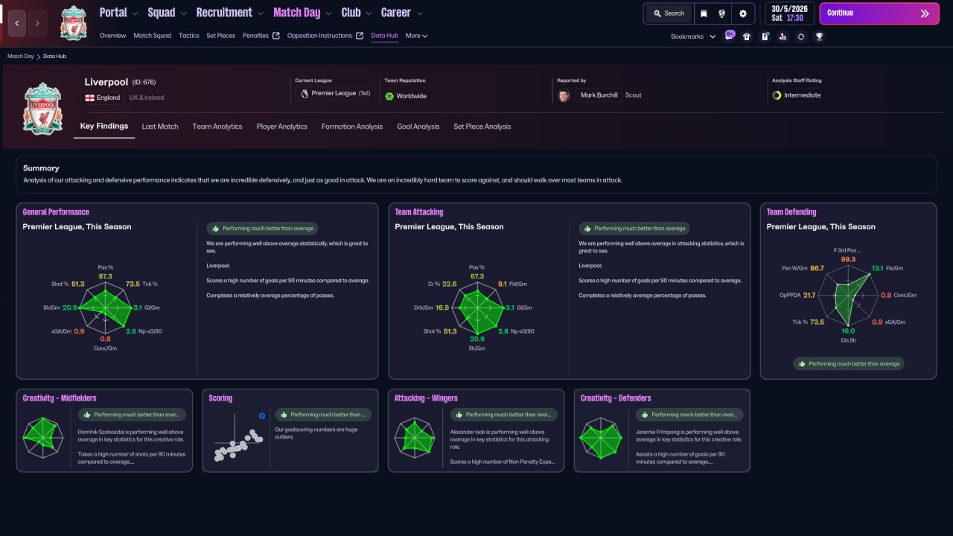
Task: Click the Worldwide reputation icon
Action: pos(389,96)
